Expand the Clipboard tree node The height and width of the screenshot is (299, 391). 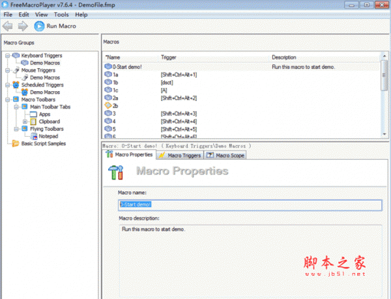point(25,122)
